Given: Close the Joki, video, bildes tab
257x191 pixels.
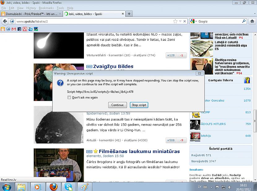Looking at the screenshot, I should pos(123,14).
